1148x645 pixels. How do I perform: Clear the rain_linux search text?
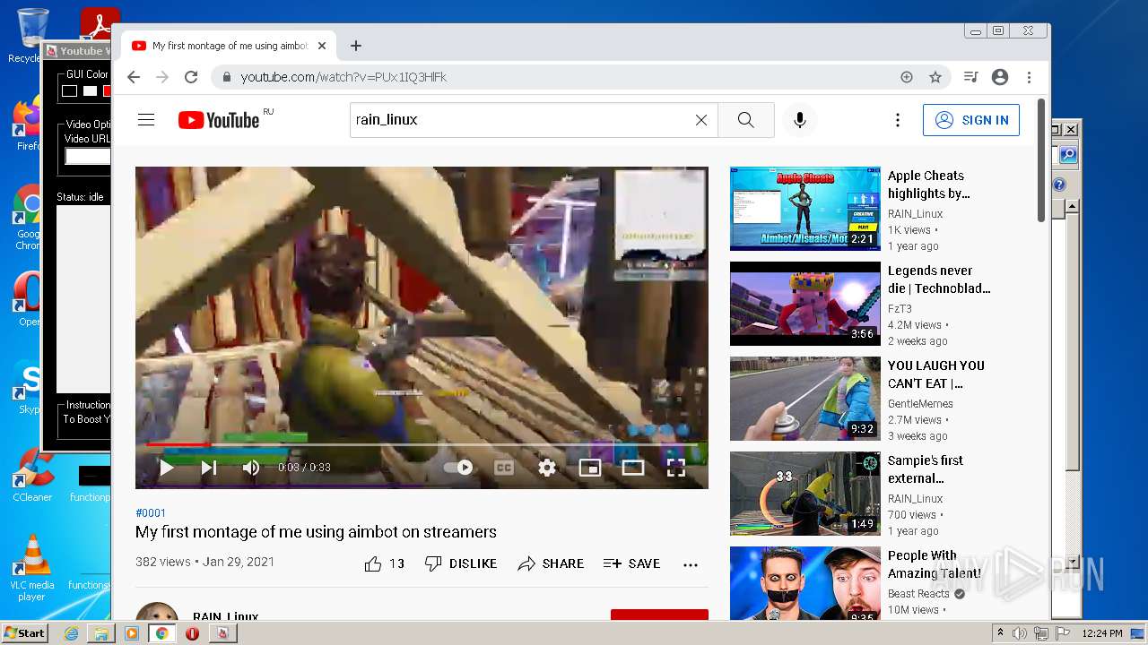tap(701, 120)
